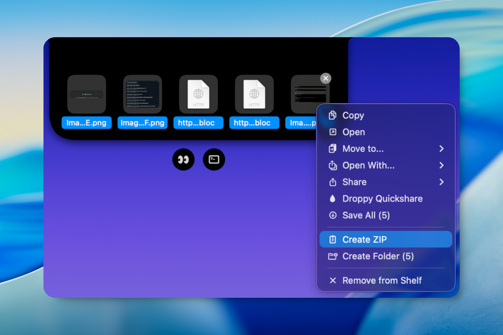
Task: Click the Copy icon in context menu
Action: coord(333,115)
